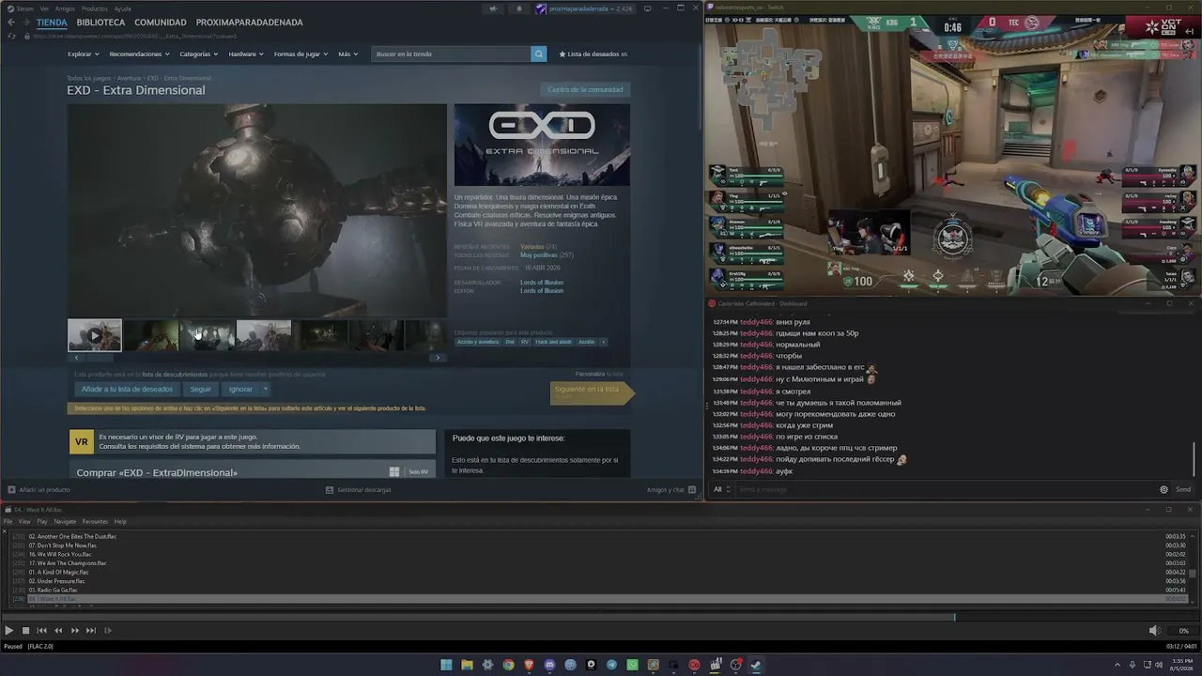1202x676 pixels.
Task: Expand the Recomendaciones dropdown
Action: (x=139, y=54)
